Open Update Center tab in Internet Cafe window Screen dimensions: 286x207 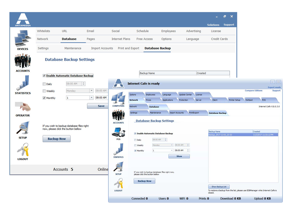pos(185,95)
